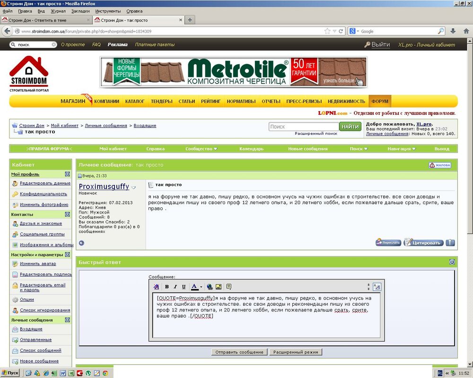Collapse the Настройки и параметры section
The width and height of the screenshot is (473, 378).
67,254
